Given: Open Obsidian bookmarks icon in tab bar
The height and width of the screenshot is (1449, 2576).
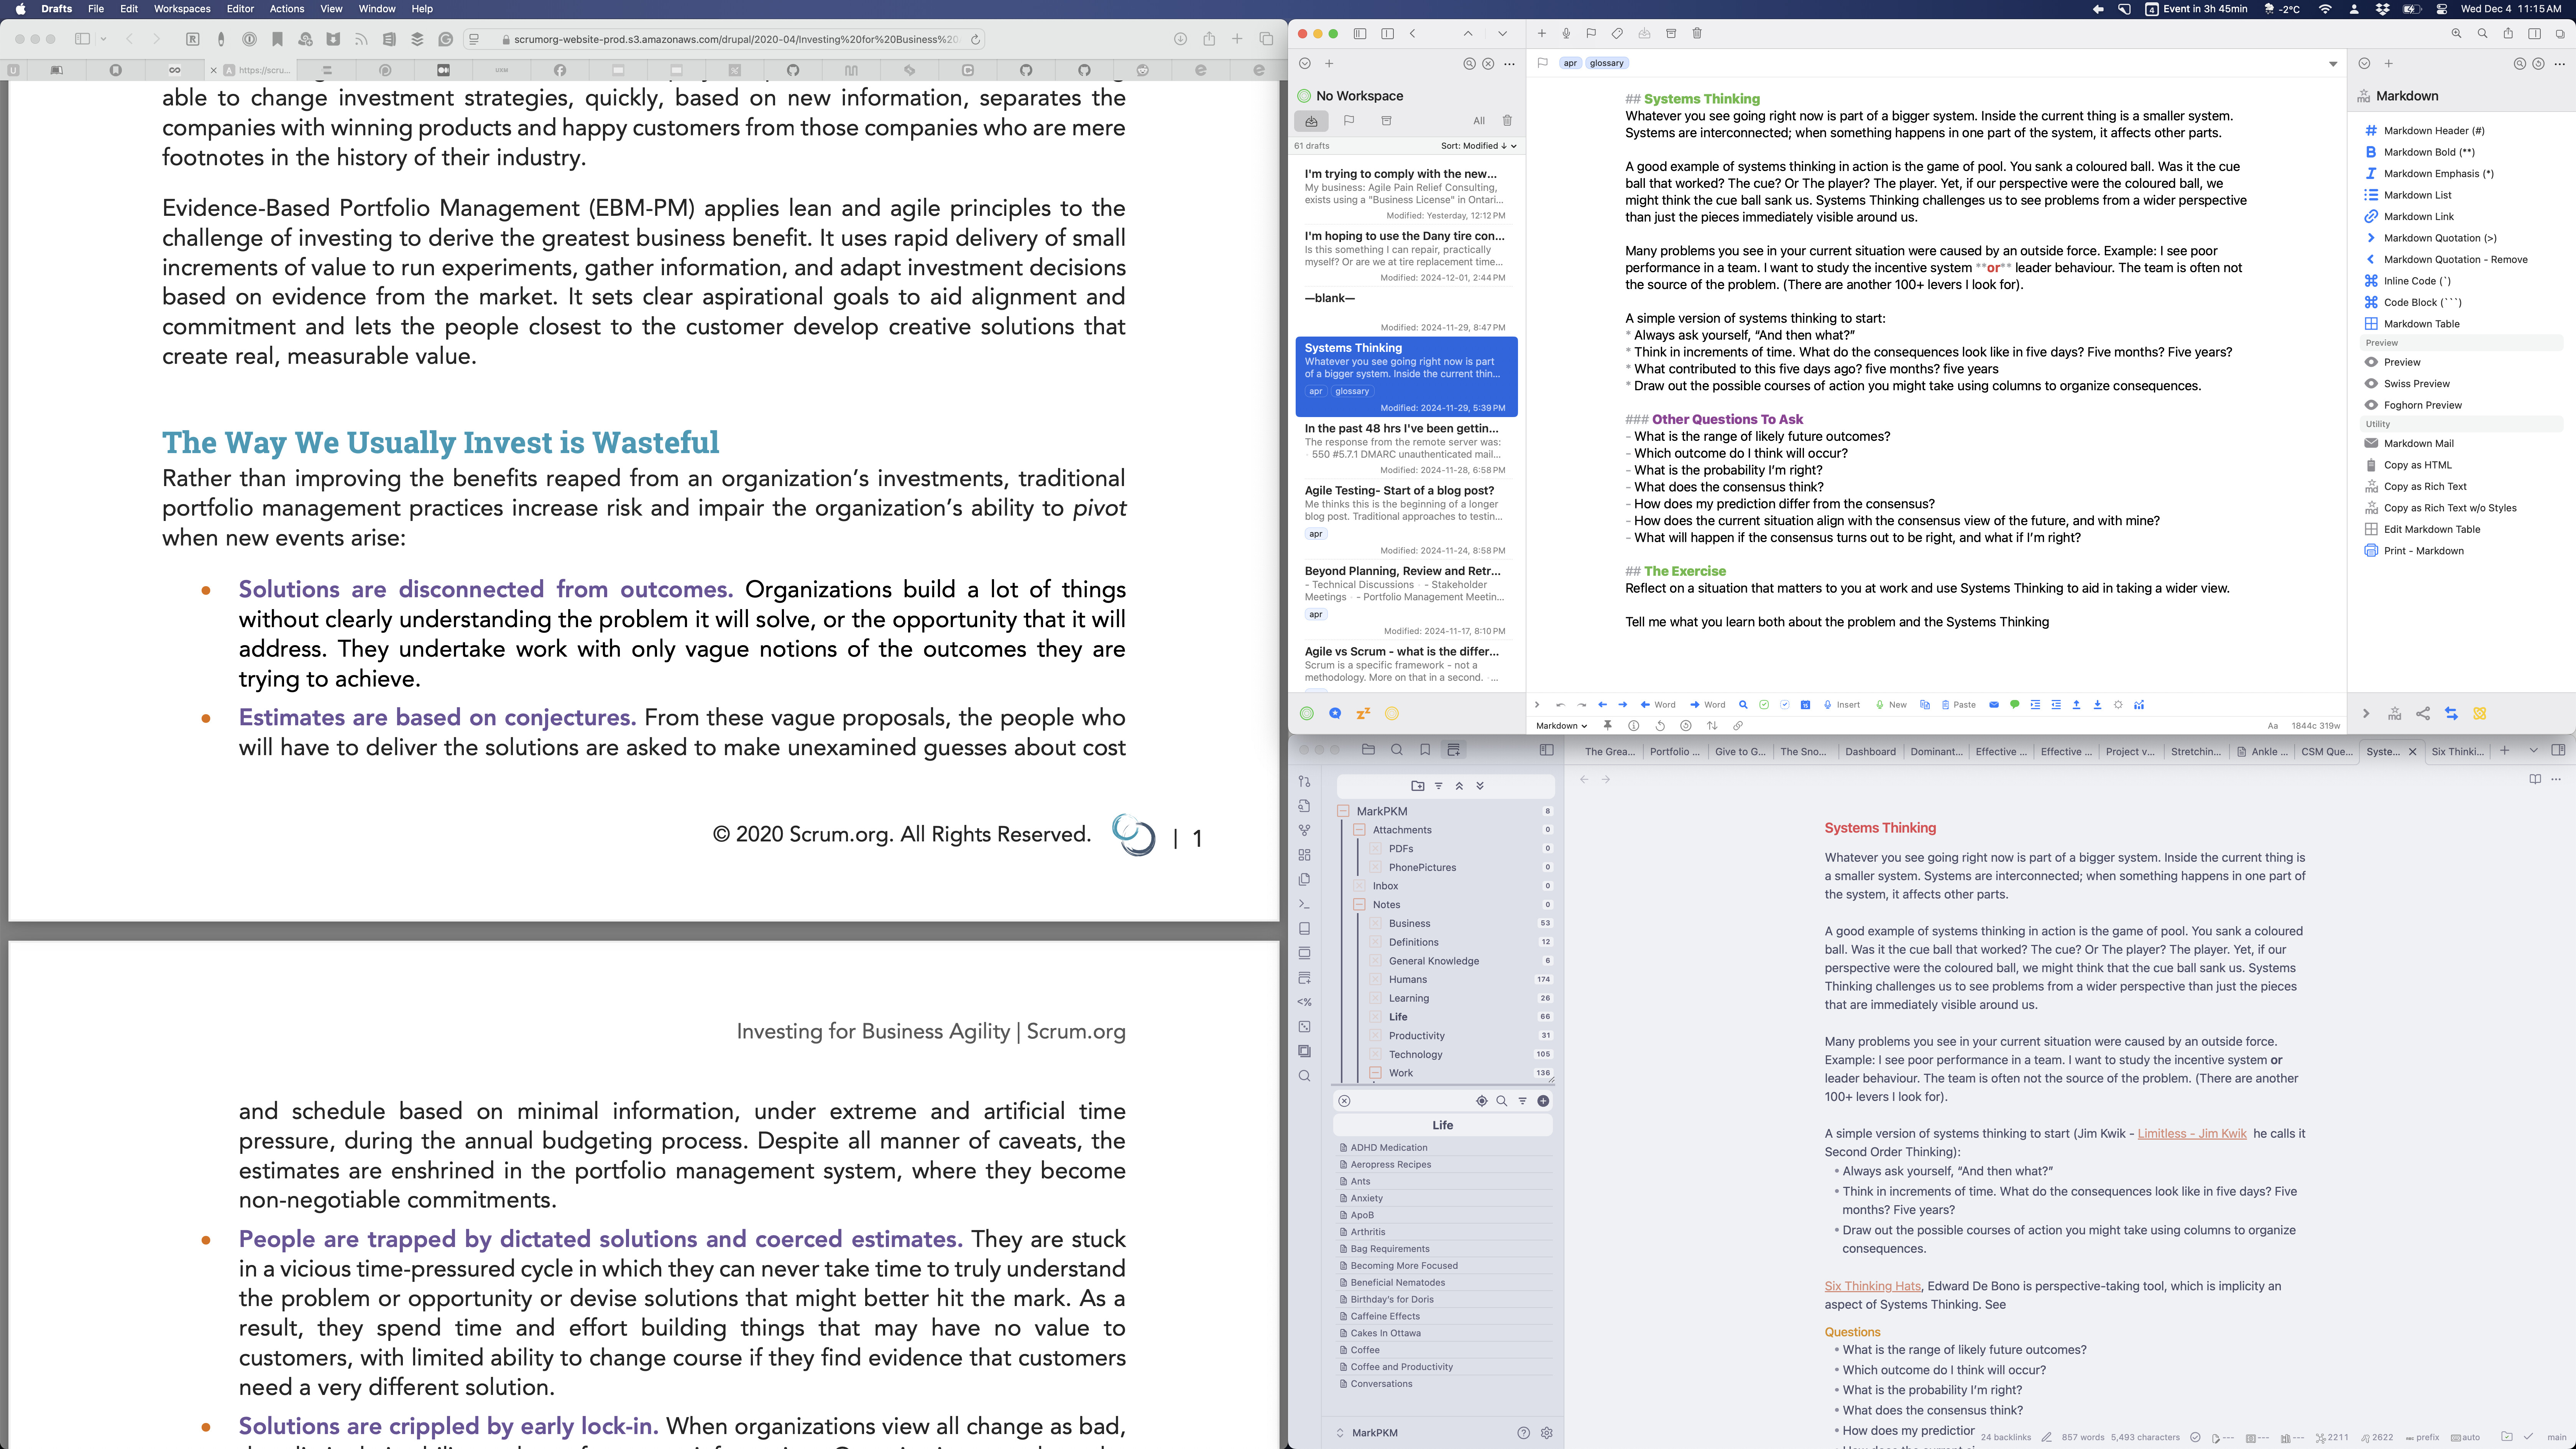Looking at the screenshot, I should point(1425,750).
